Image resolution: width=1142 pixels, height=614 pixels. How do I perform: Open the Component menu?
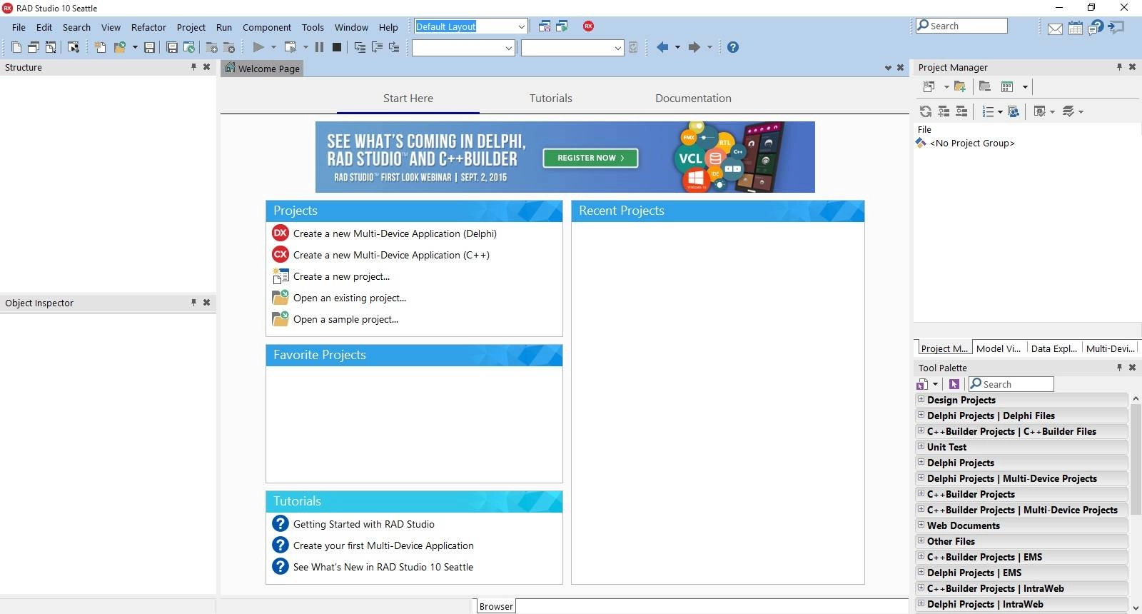pos(267,27)
